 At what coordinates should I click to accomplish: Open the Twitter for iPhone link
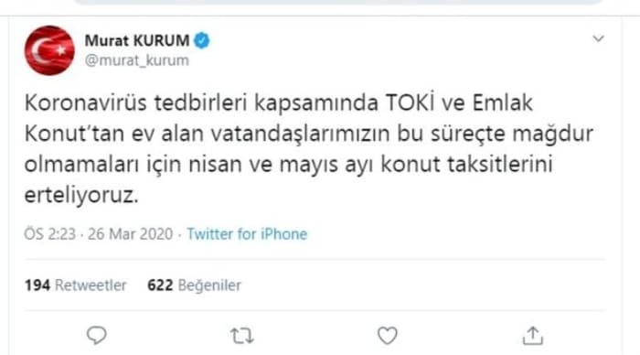click(x=247, y=234)
